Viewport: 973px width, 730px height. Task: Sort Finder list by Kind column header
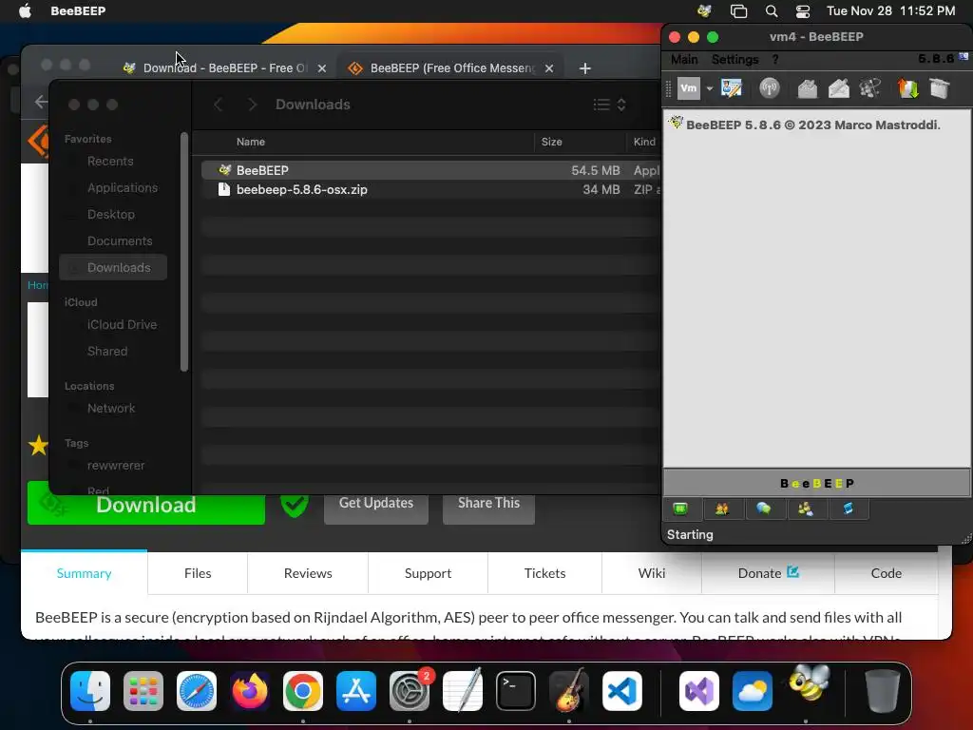coord(644,142)
